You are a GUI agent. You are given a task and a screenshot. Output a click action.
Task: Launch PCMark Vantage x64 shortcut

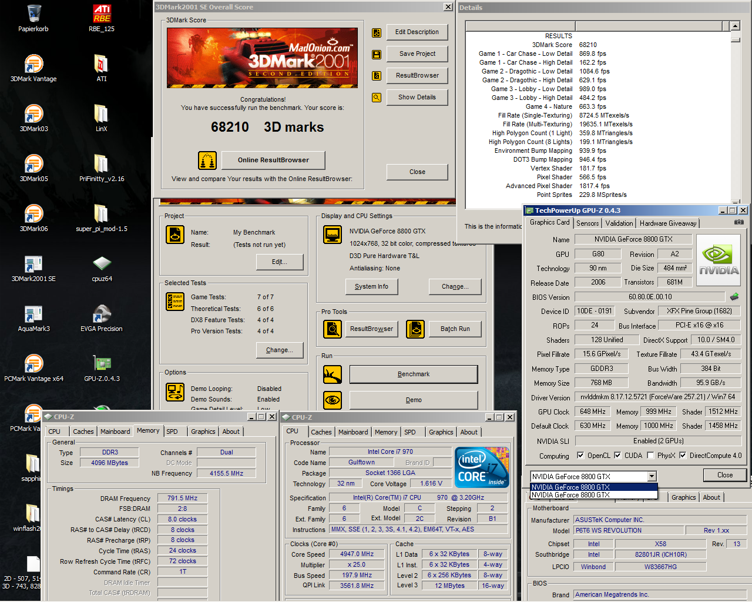(33, 368)
